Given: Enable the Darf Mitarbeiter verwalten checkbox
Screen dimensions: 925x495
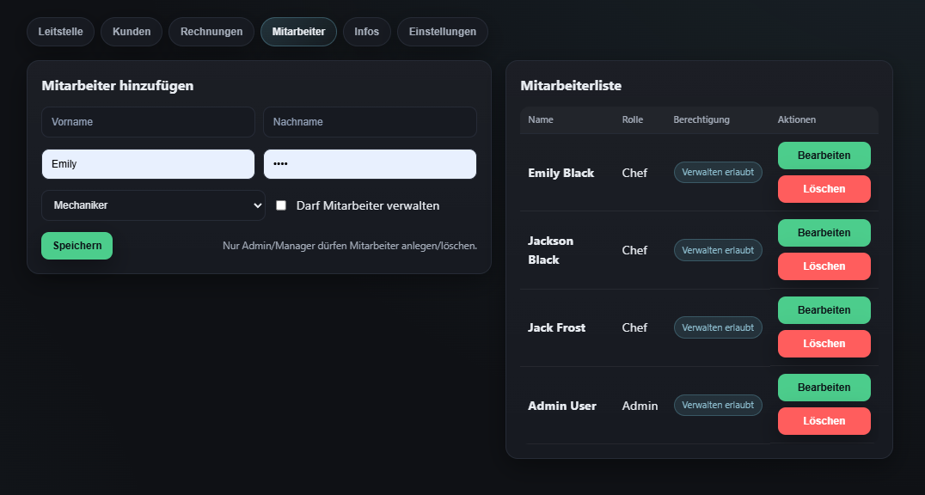Looking at the screenshot, I should [281, 205].
